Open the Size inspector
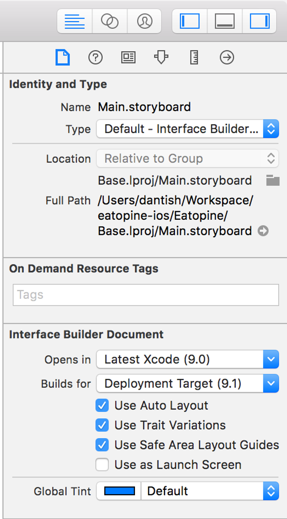Screen dimensions: 287x519 coord(194,58)
